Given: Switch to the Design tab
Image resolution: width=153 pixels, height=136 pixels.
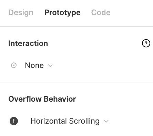Looking at the screenshot, I should pyautogui.click(x=21, y=12).
